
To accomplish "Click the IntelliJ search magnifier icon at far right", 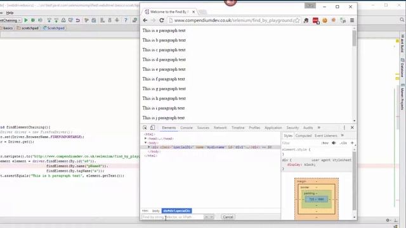I will coord(402,20).
